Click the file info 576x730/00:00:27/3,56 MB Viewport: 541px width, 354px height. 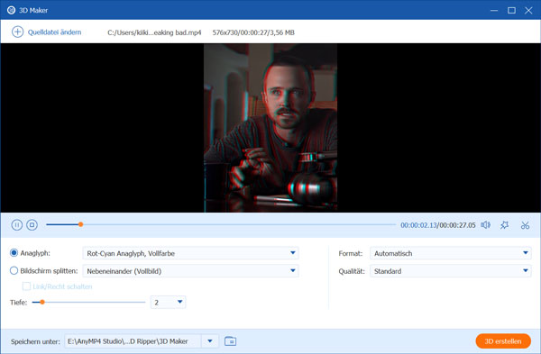[253, 32]
